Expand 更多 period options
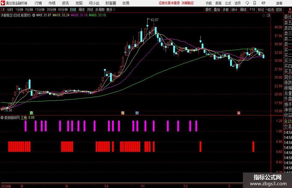This screenshot has height=188, width=292. point(111,10)
